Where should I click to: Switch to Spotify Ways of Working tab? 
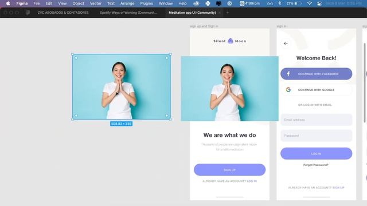pyautogui.click(x=128, y=13)
